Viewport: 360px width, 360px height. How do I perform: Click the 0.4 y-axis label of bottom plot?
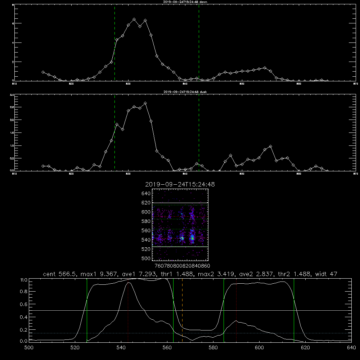(24, 317)
